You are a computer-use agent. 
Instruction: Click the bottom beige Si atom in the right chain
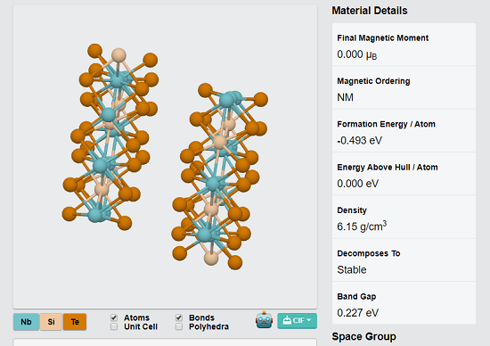coord(211,259)
